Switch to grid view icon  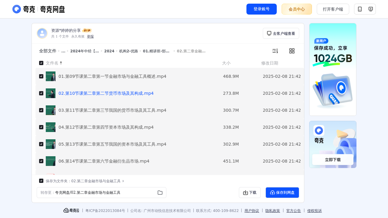click(x=292, y=51)
